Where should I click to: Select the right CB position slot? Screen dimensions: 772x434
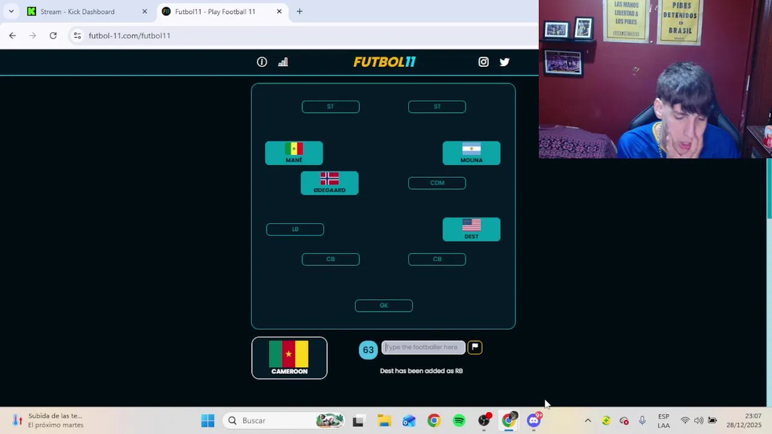[437, 259]
